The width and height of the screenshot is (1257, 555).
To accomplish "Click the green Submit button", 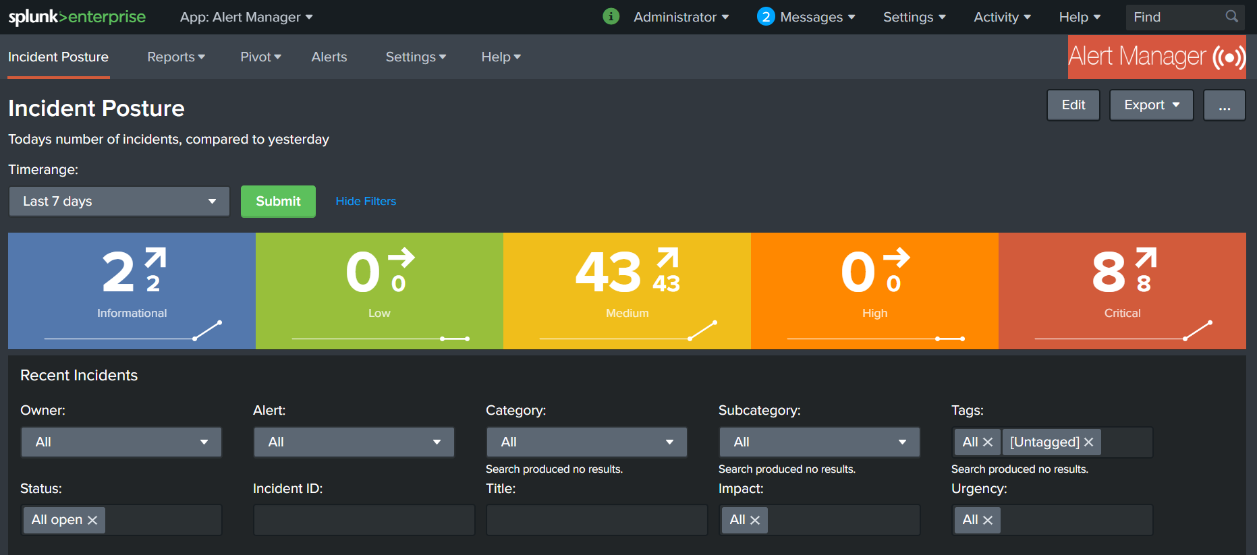I will [278, 202].
